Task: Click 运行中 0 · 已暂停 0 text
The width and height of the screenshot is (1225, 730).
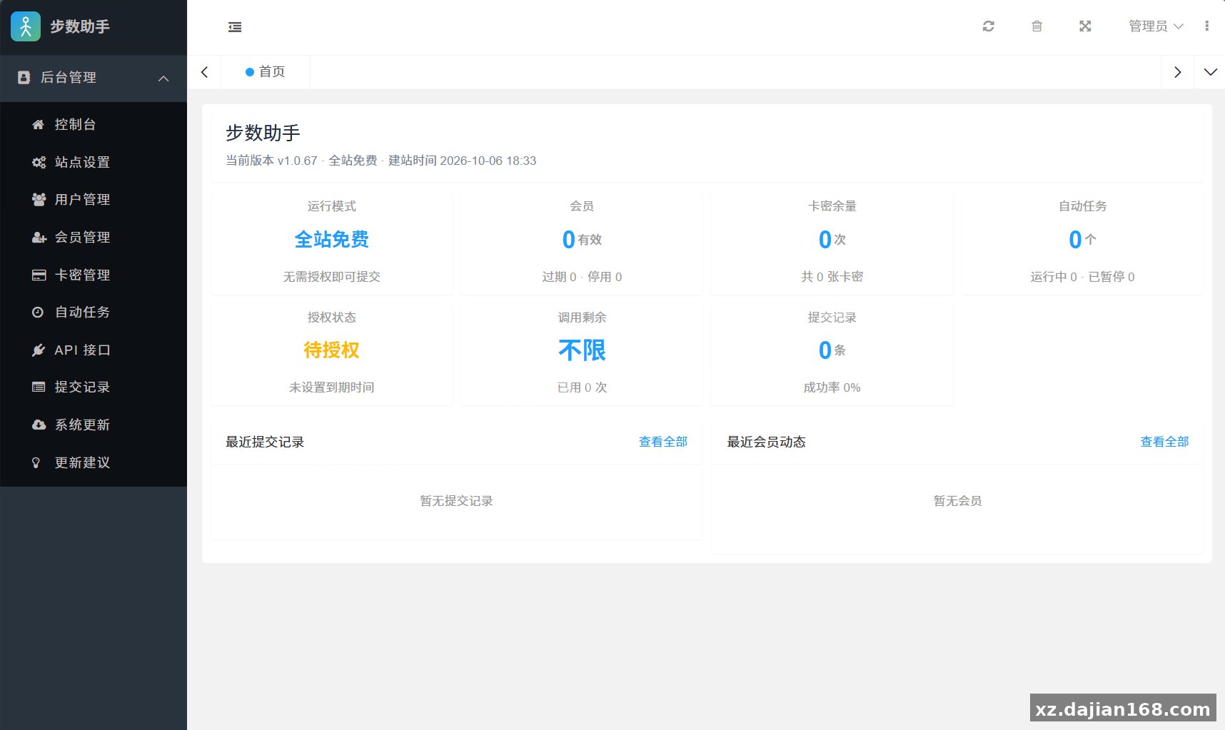Action: pos(1082,276)
